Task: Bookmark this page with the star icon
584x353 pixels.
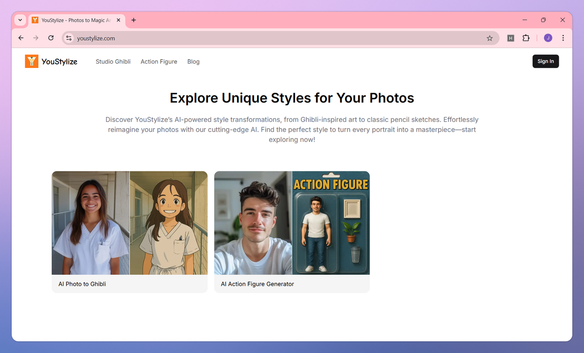Action: pos(490,38)
